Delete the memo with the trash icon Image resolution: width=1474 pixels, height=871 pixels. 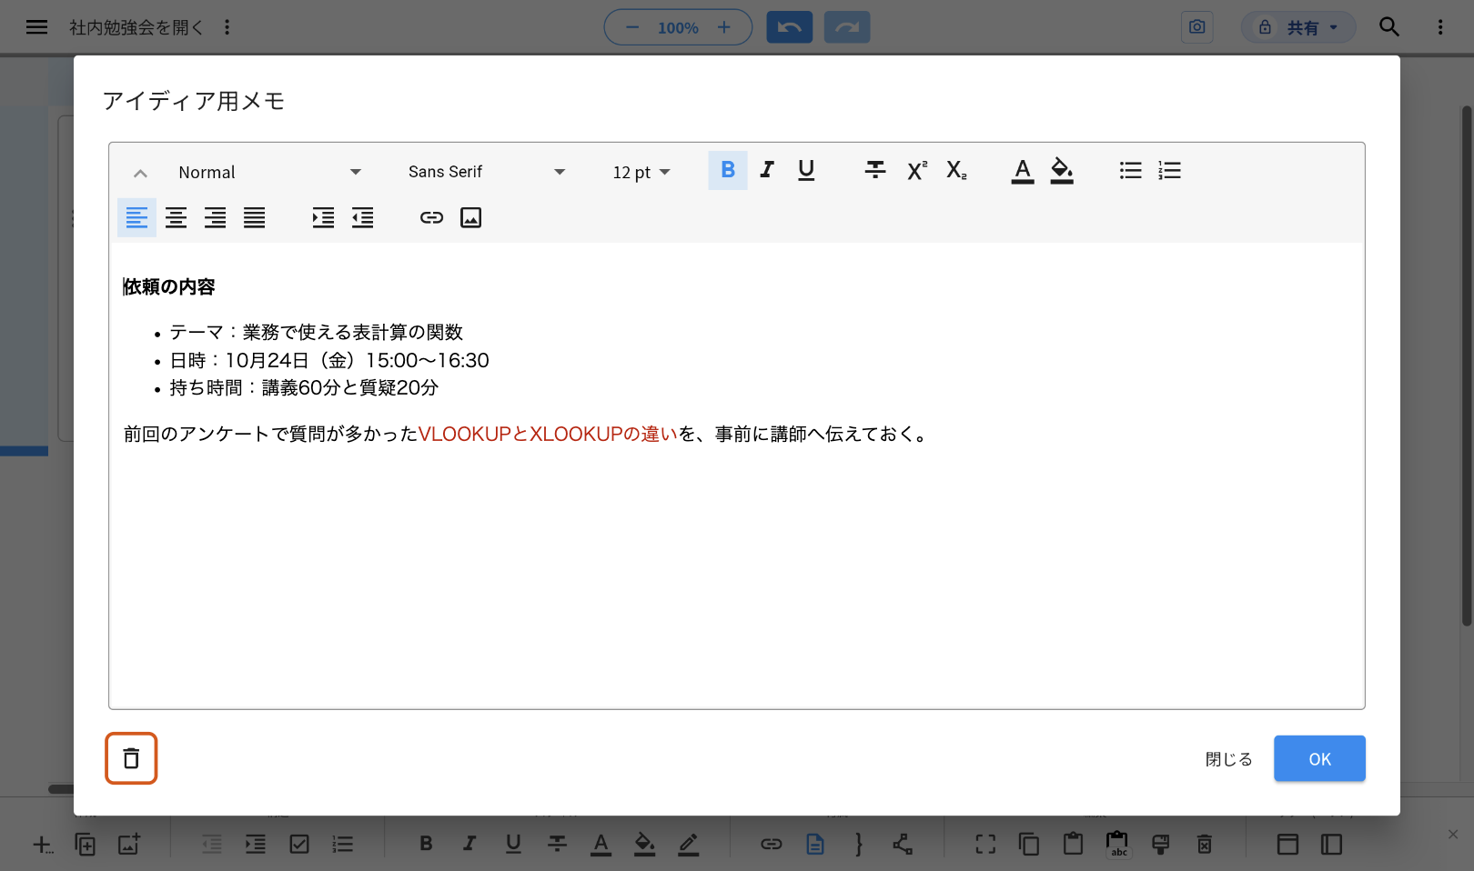coord(131,758)
